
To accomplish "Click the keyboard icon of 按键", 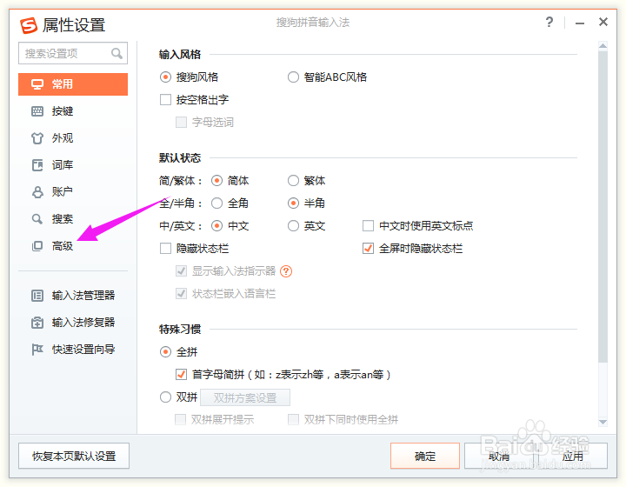I will [x=37, y=111].
